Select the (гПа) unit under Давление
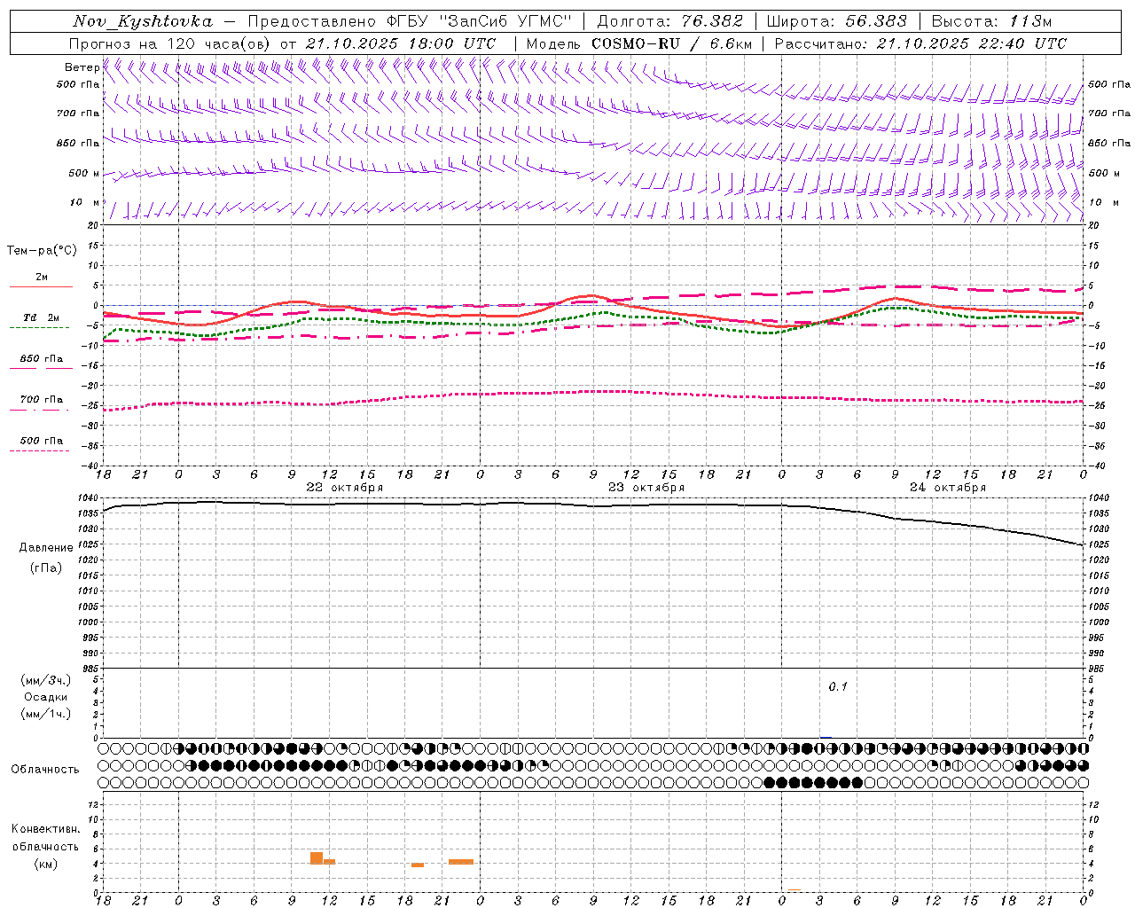The width and height of the screenshot is (1135, 908). pyautogui.click(x=46, y=567)
